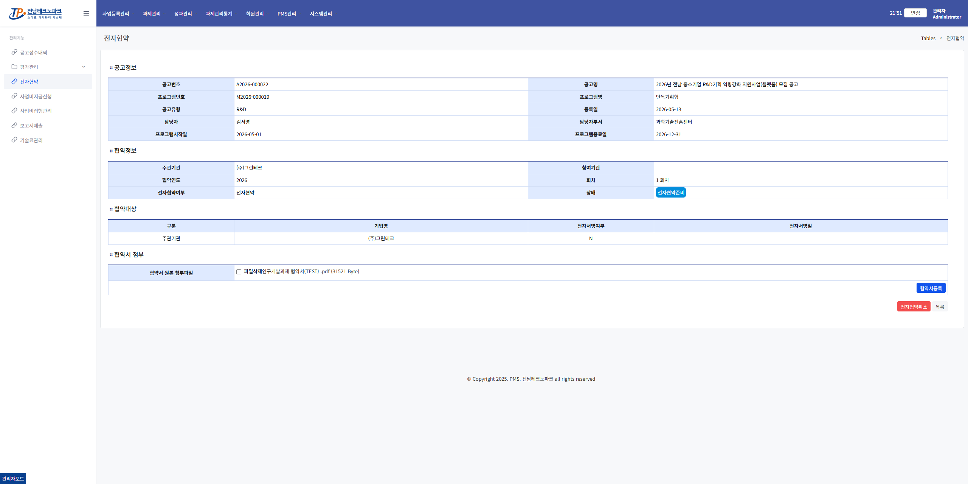This screenshot has width=968, height=484.
Task: Click the 관리자 Administrator profile
Action: [x=947, y=14]
